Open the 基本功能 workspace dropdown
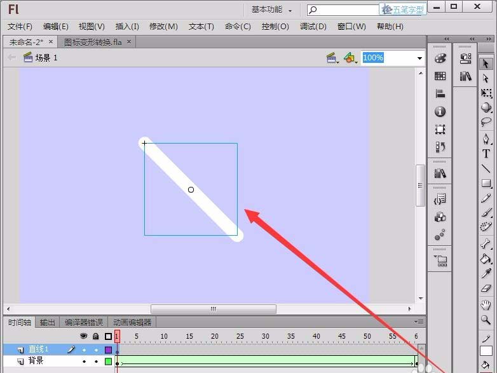This screenshot has width=497, height=373. pyautogui.click(x=271, y=10)
